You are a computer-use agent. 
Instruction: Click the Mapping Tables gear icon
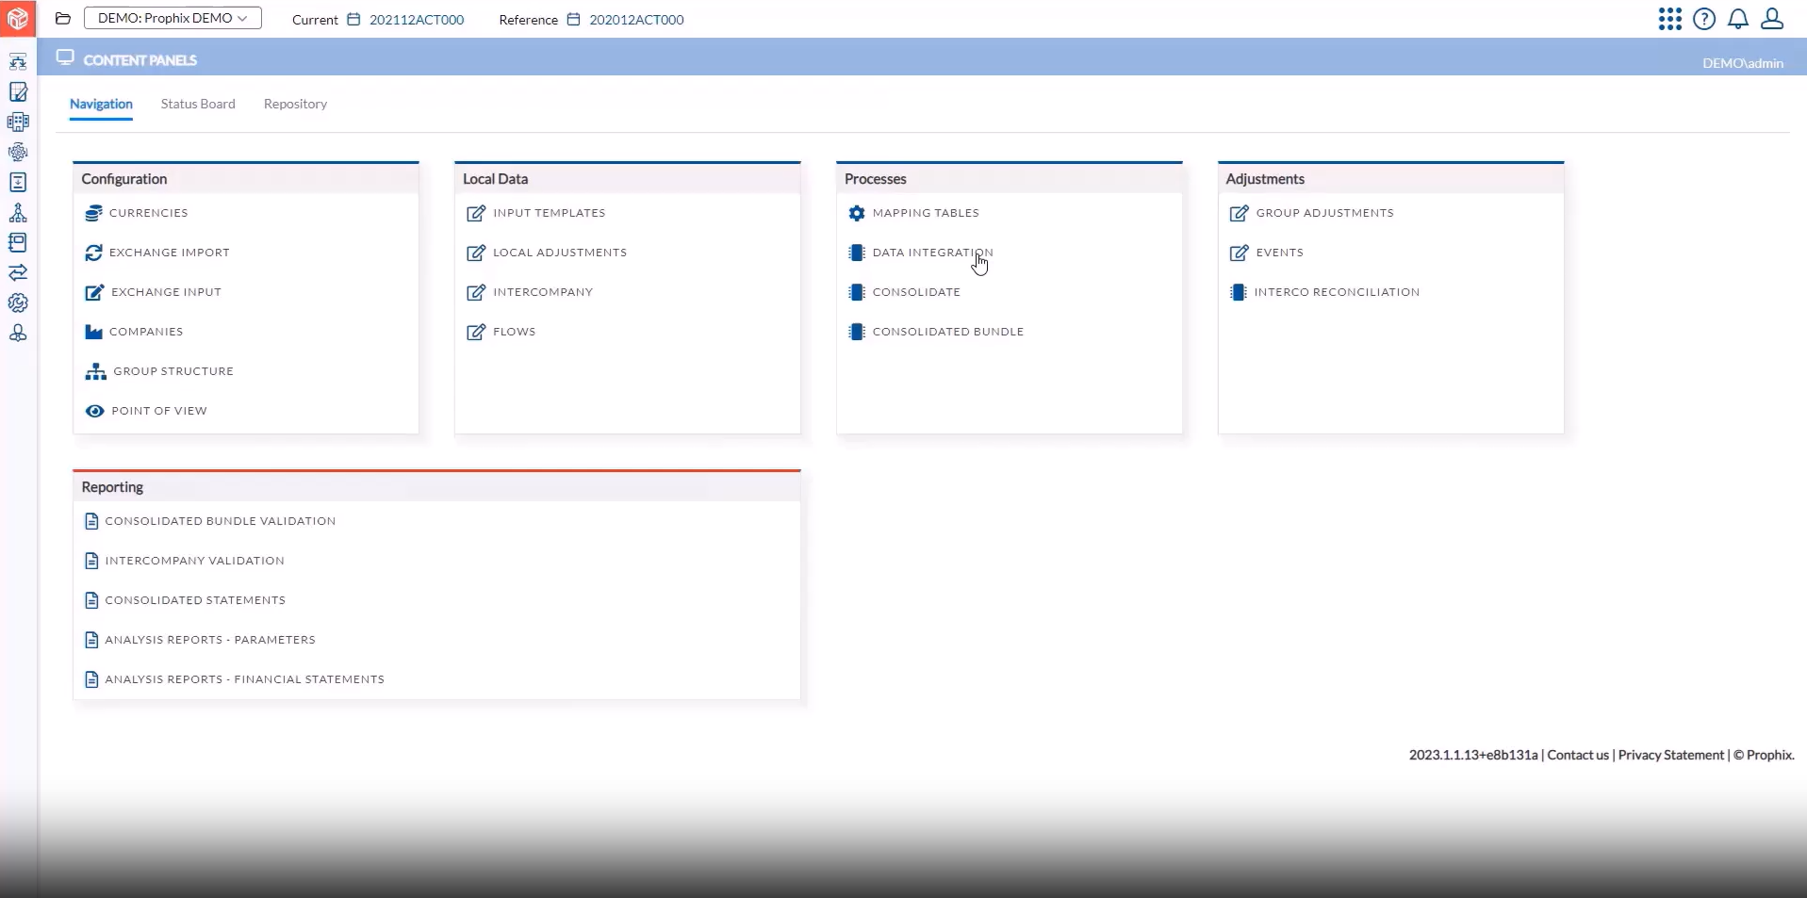[x=856, y=213]
